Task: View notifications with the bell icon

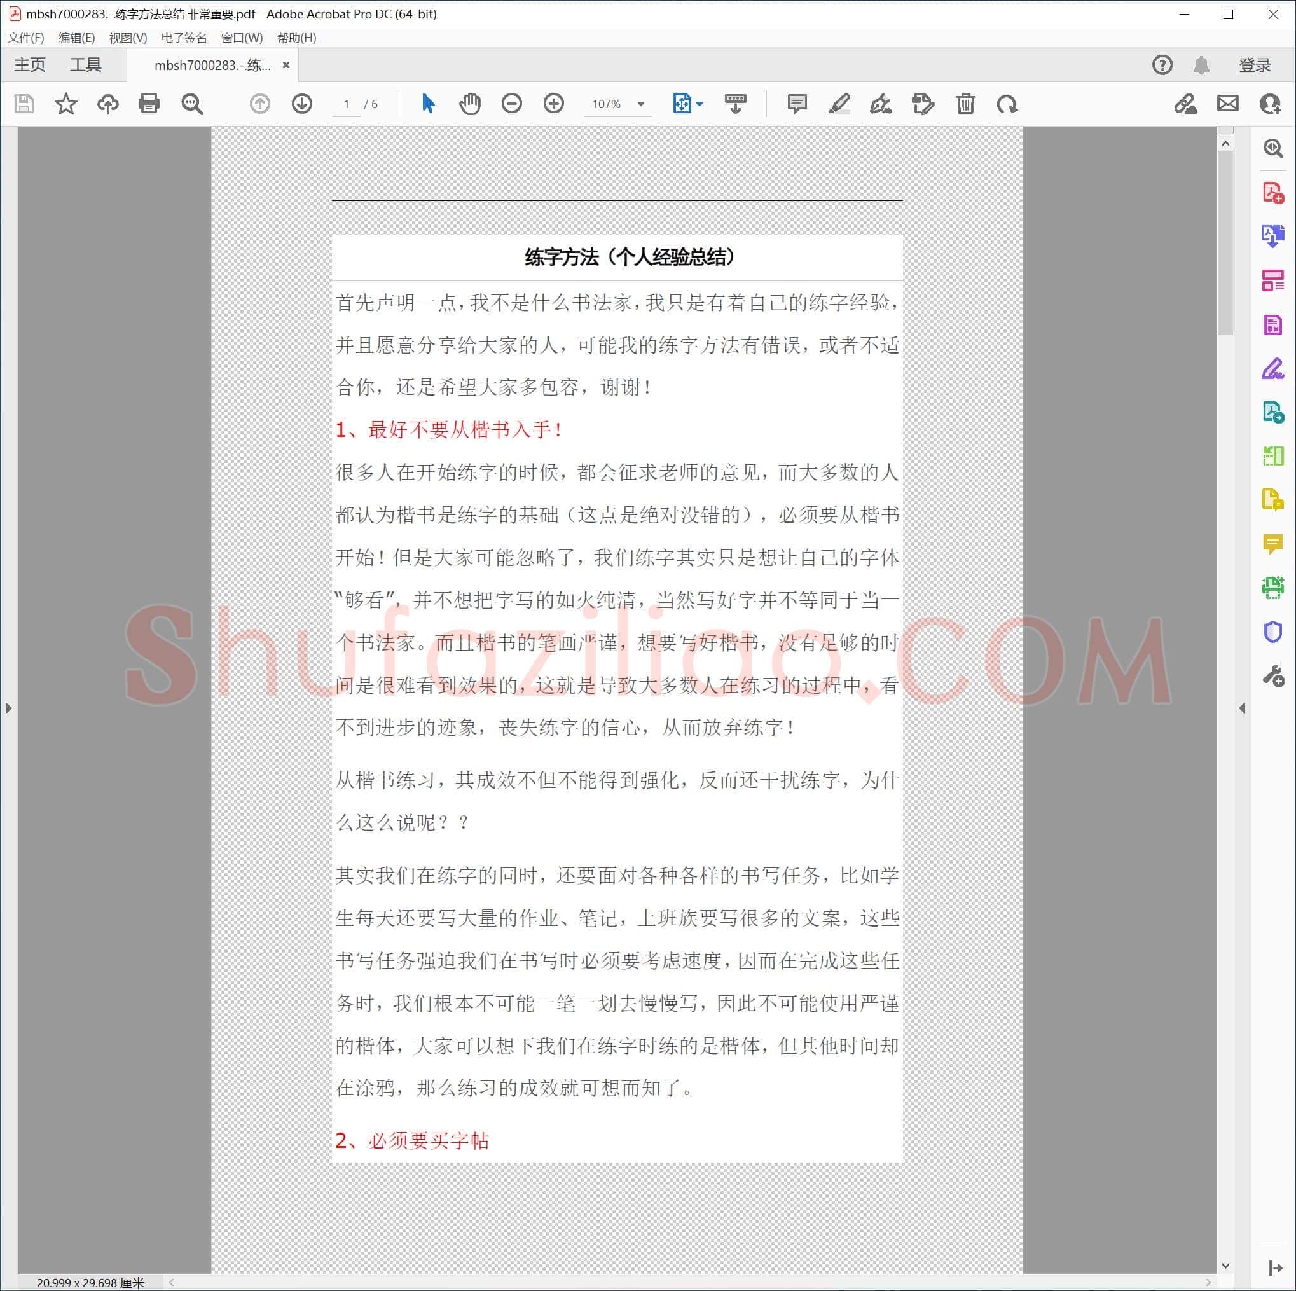Action: pos(1201,65)
